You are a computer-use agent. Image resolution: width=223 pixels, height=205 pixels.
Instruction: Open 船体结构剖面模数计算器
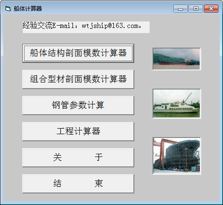(x=78, y=53)
